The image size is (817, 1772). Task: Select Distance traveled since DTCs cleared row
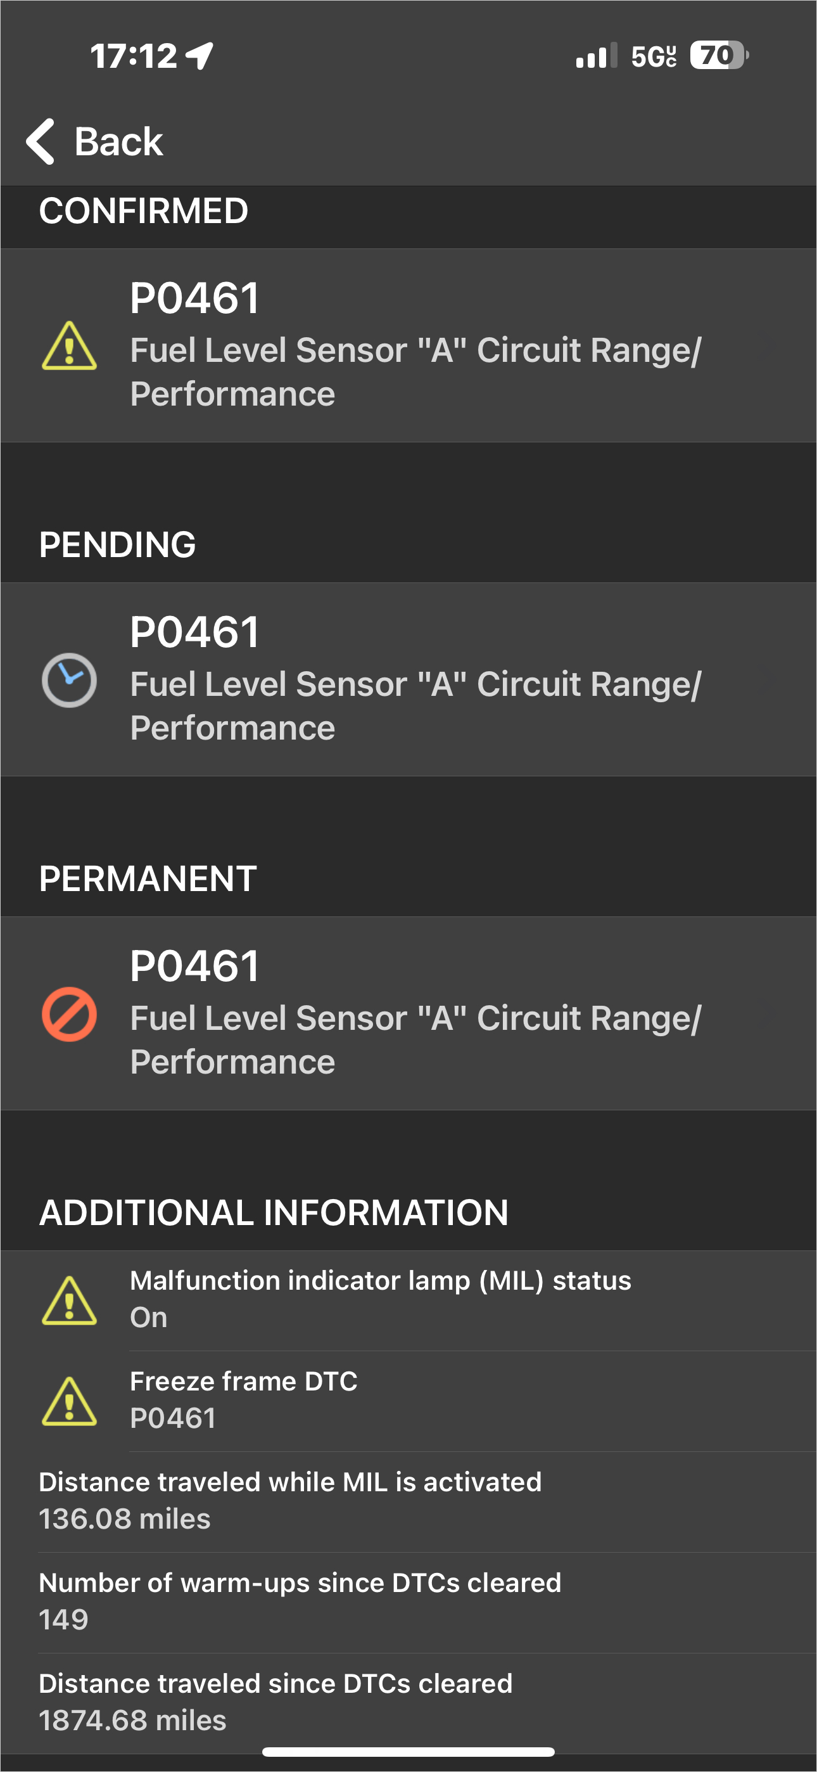pyautogui.click(x=408, y=1703)
